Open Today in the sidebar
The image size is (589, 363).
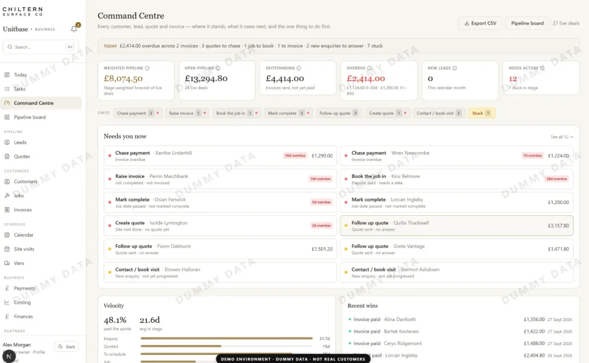point(41,75)
